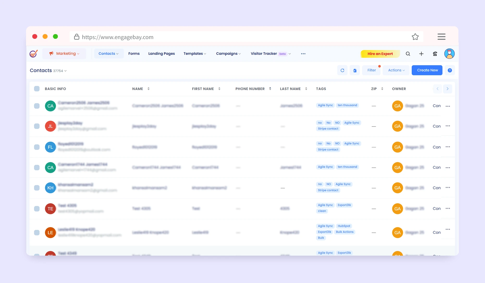Open the Actions dropdown
485x283 pixels.
(396, 70)
